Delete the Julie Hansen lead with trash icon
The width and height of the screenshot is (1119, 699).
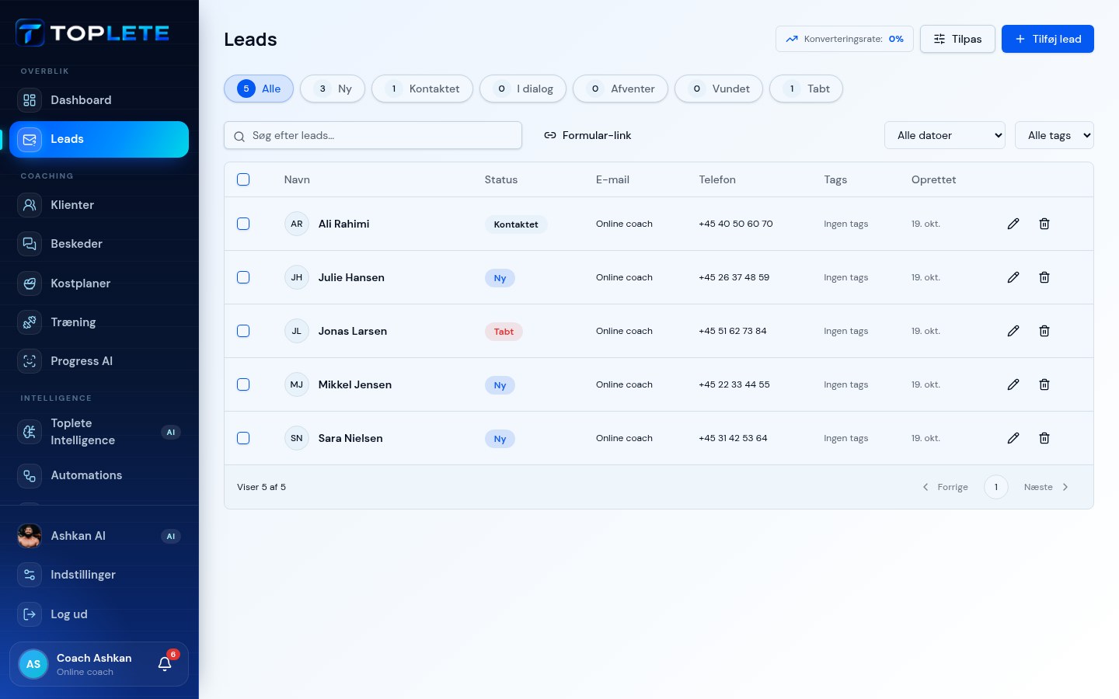1044,277
